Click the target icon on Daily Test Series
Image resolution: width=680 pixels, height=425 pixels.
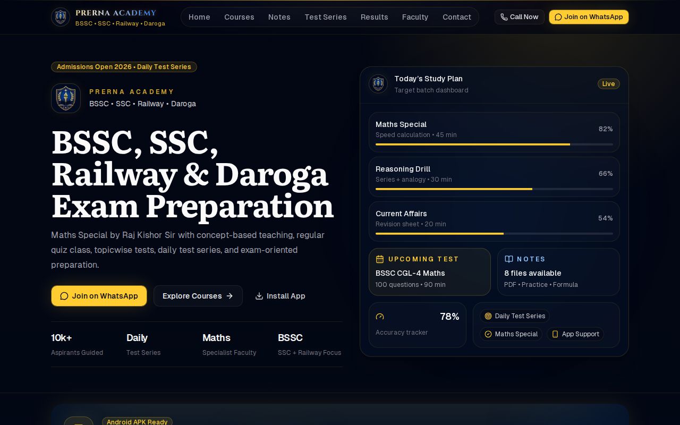pos(488,316)
